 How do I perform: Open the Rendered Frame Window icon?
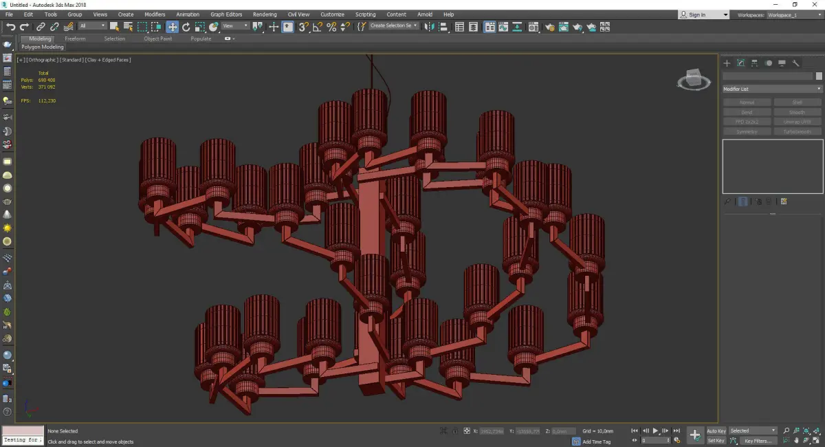[564, 27]
